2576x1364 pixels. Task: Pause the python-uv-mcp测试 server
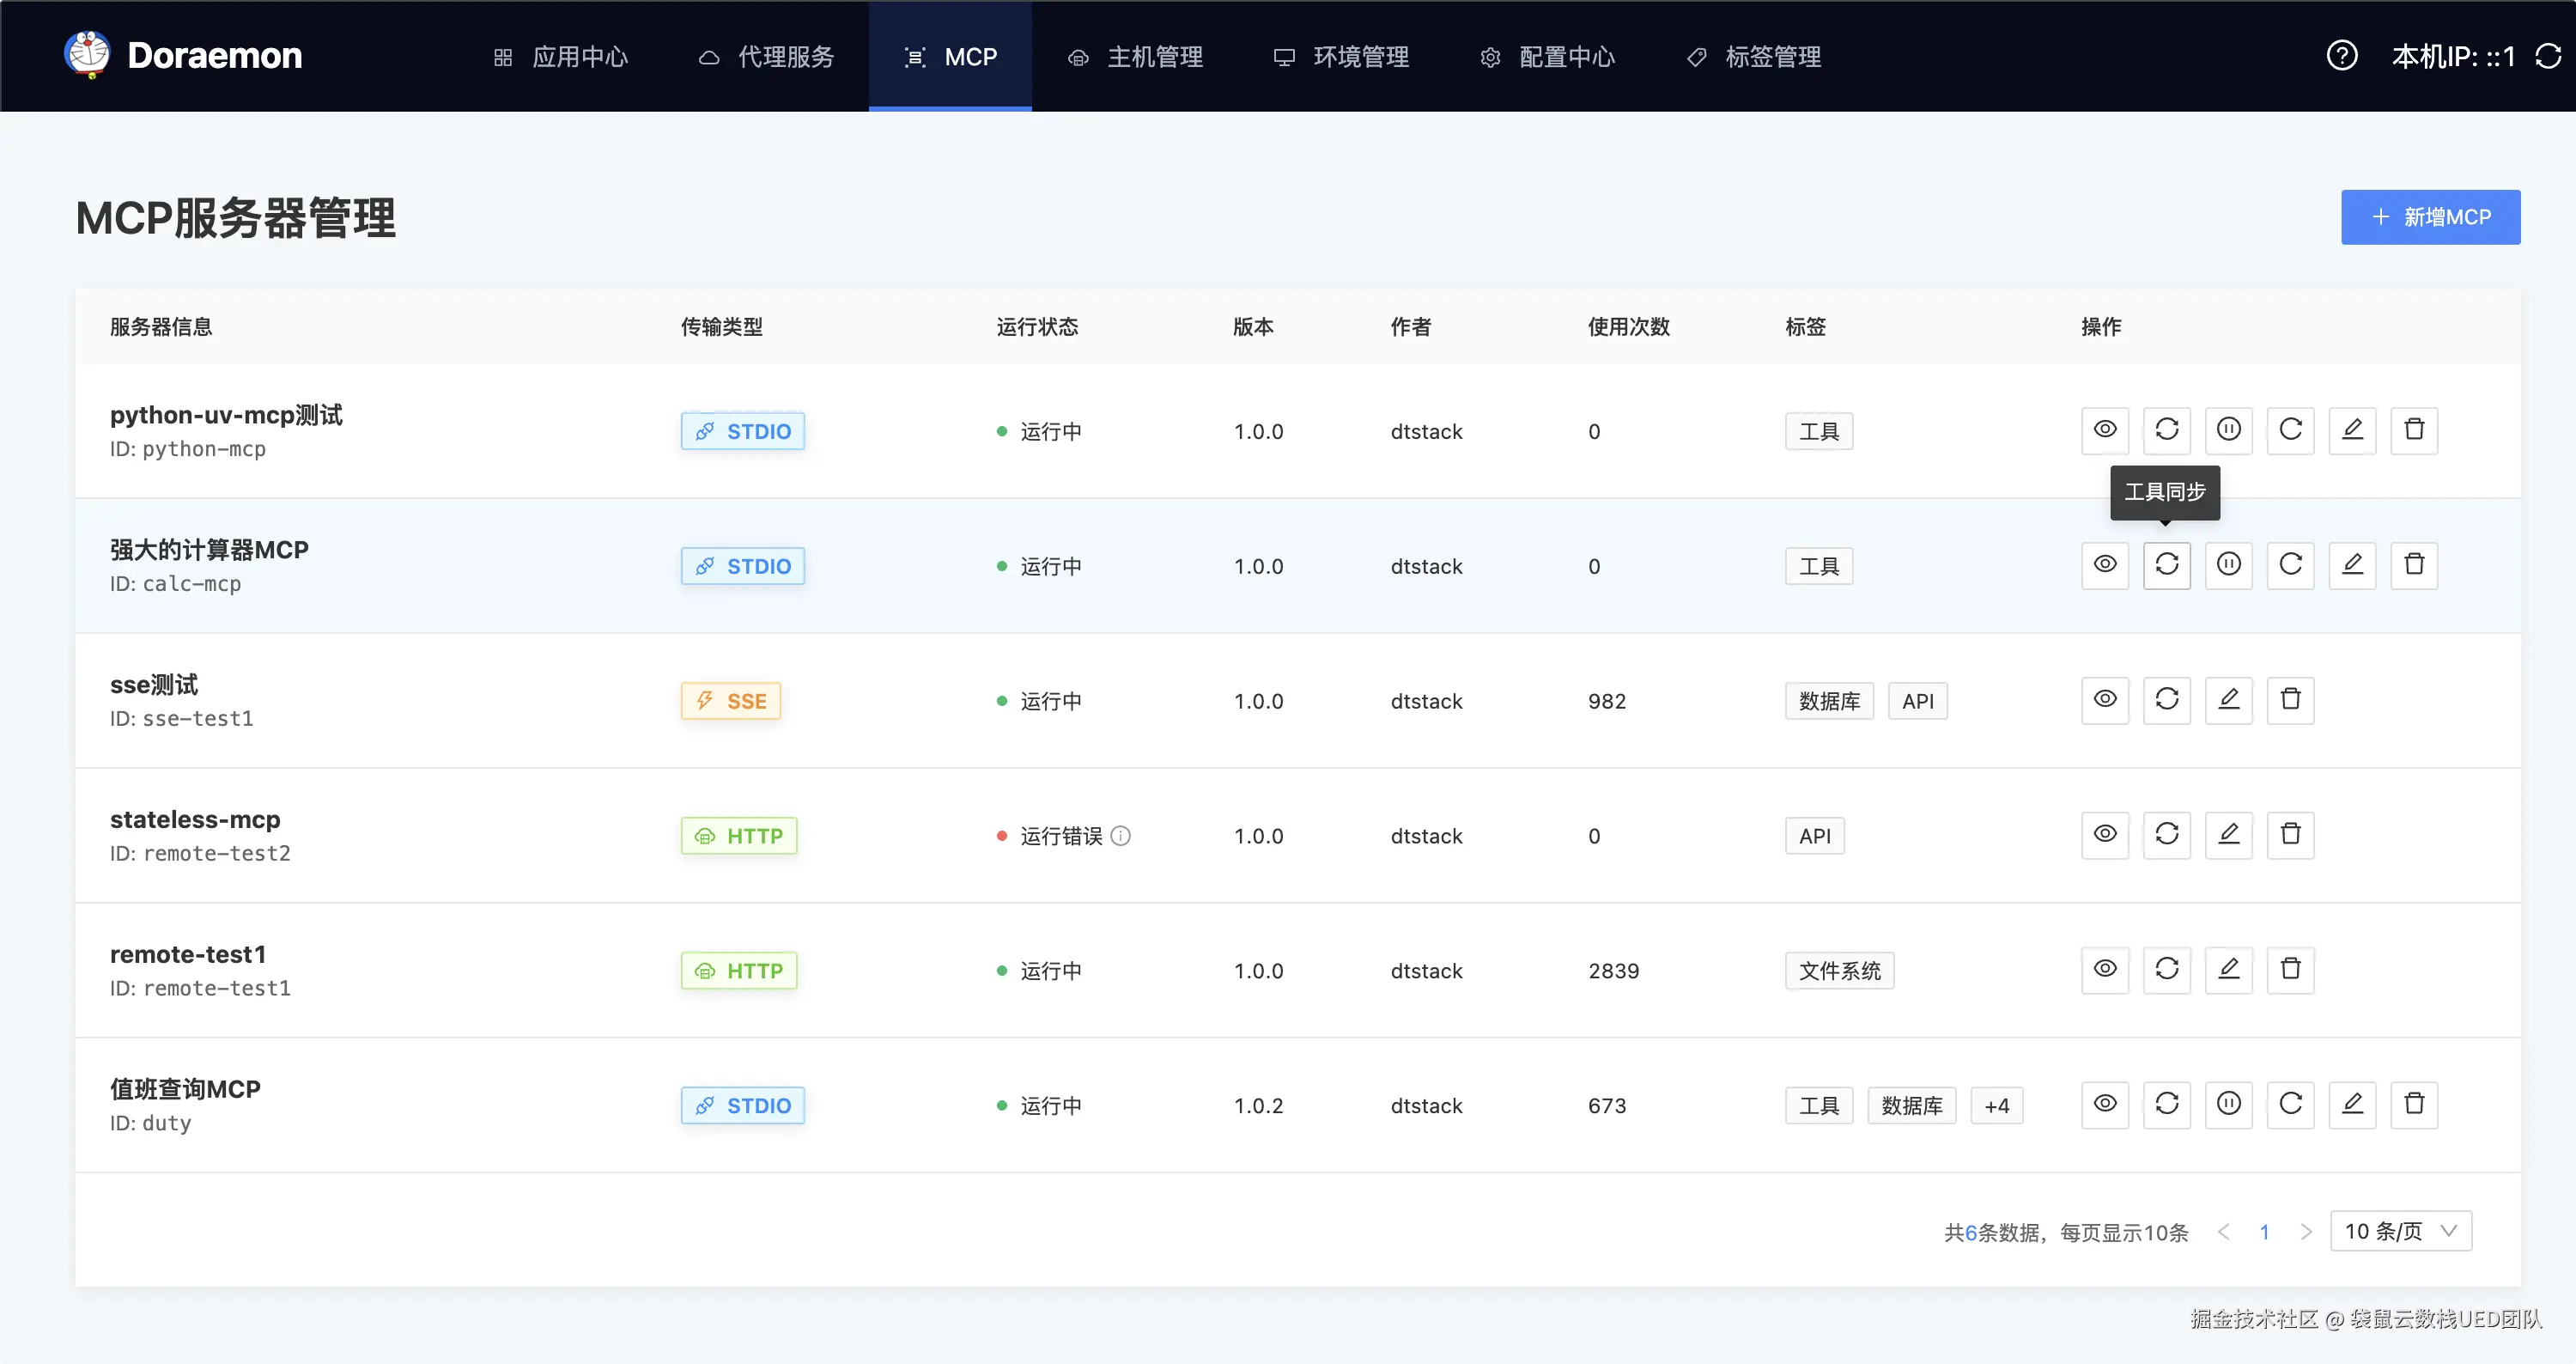(x=2228, y=430)
